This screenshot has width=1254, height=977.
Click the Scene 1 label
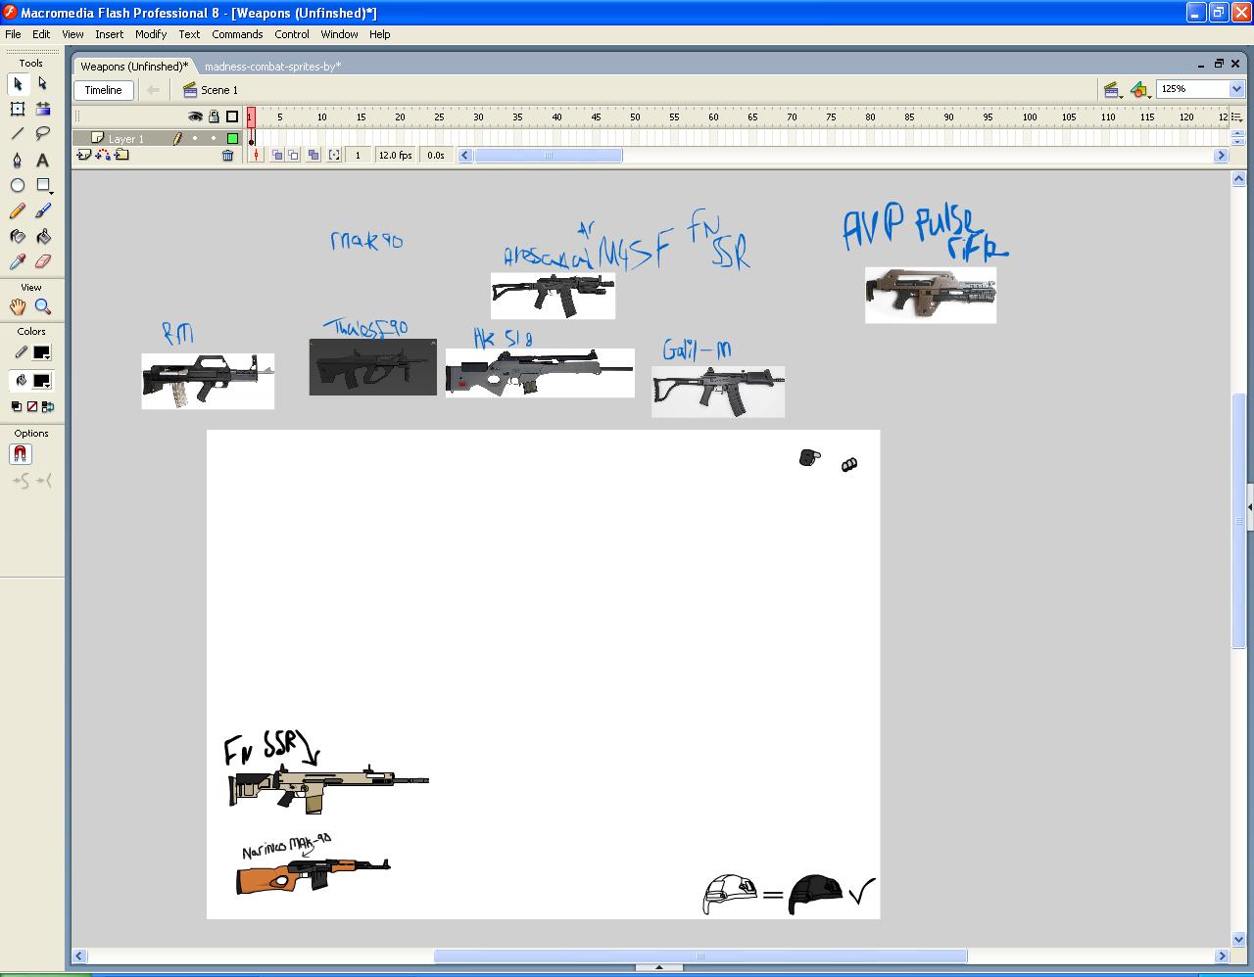click(219, 90)
